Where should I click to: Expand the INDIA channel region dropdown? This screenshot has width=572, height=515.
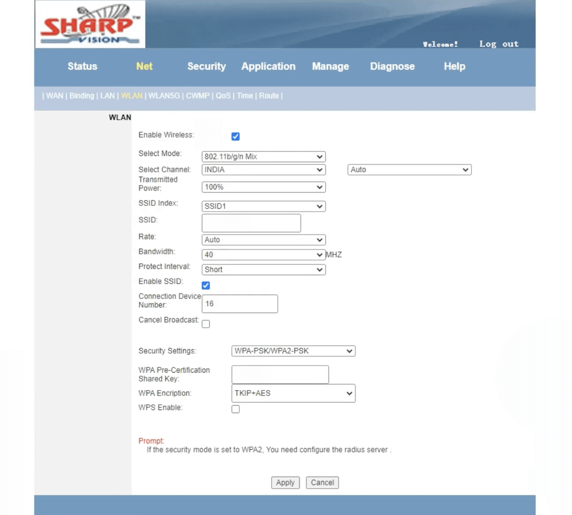click(263, 170)
